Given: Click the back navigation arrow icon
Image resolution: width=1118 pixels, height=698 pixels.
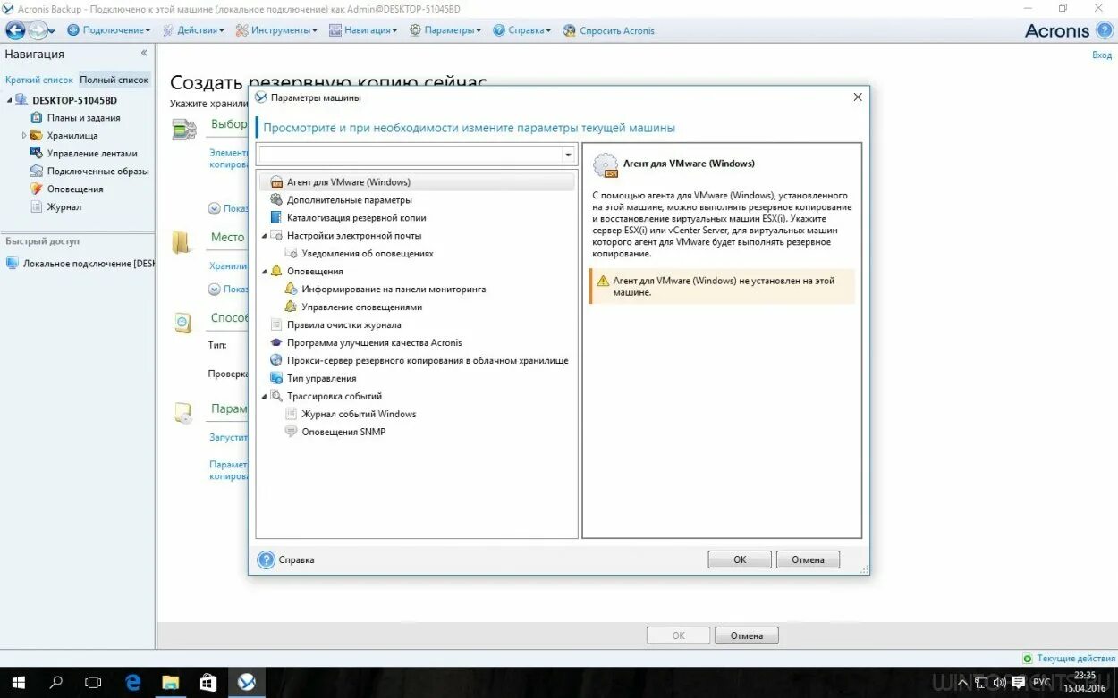Looking at the screenshot, I should (x=15, y=30).
